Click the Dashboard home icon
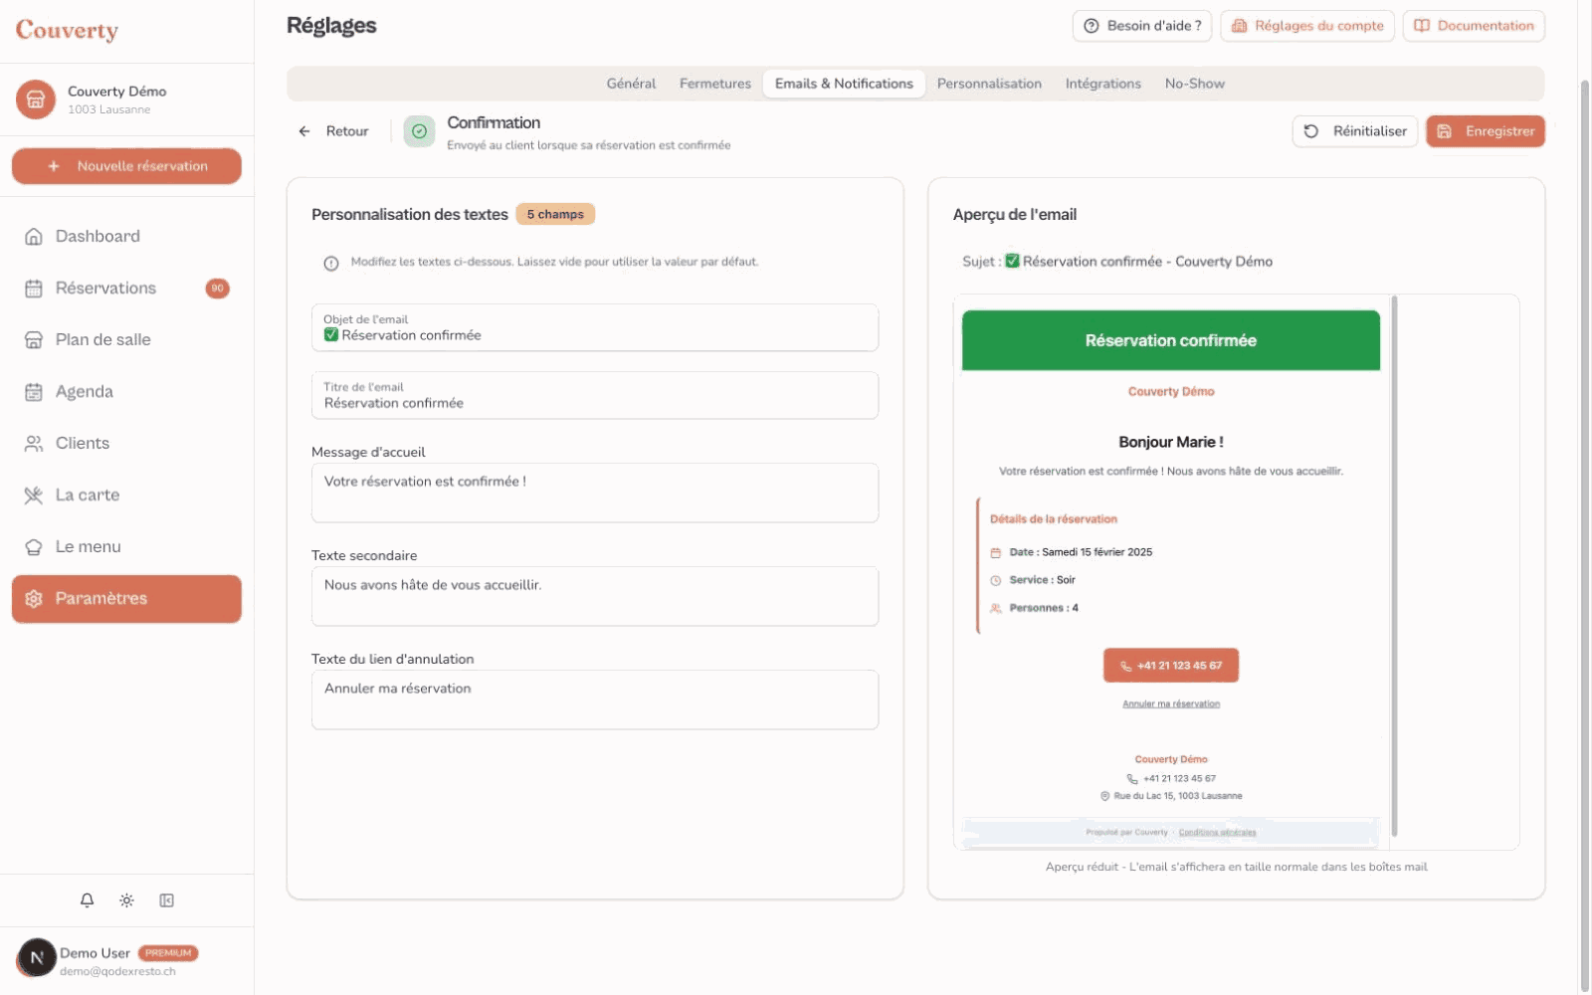 tap(34, 237)
